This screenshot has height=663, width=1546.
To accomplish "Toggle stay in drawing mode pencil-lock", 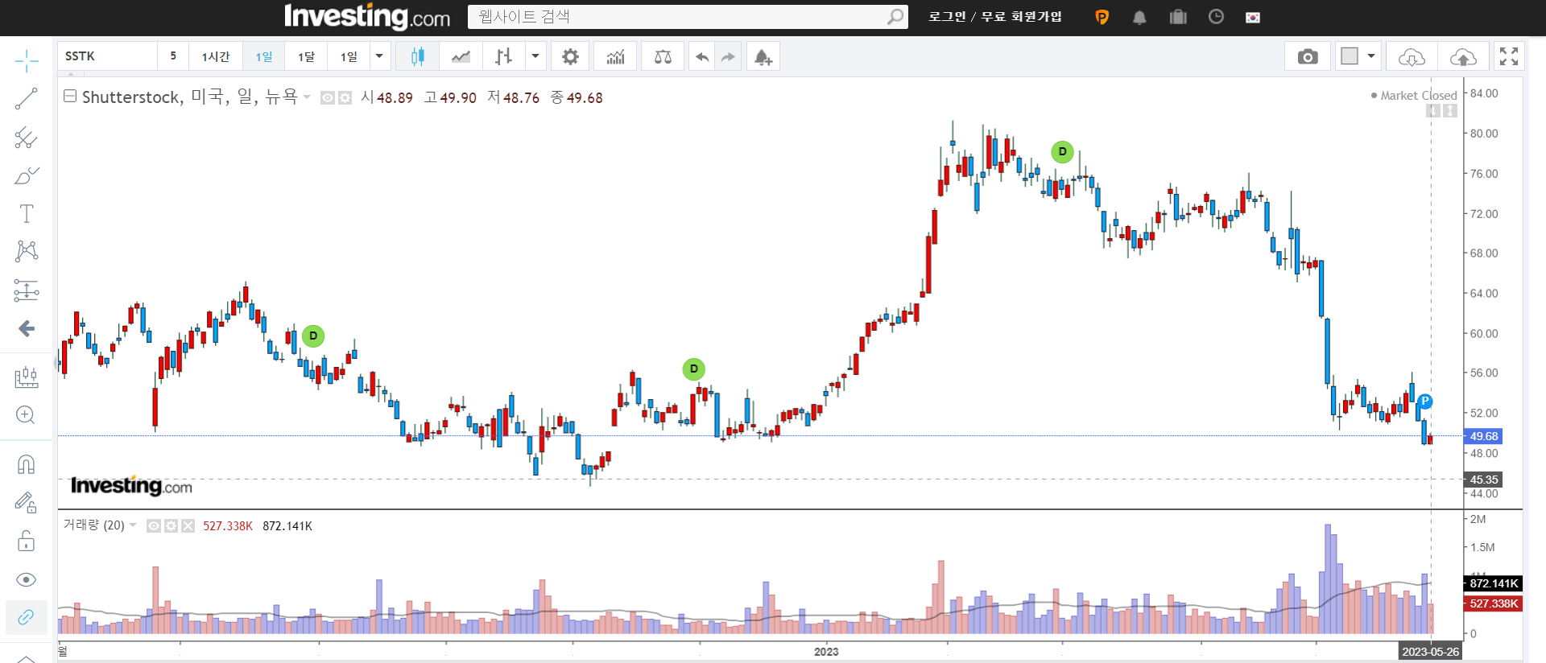I will click(26, 503).
